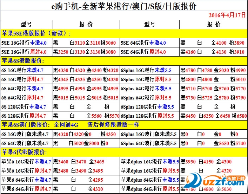Select row label 5SE 16G港行未激4.0
This screenshot has width=248, height=194.
(x=24, y=43)
